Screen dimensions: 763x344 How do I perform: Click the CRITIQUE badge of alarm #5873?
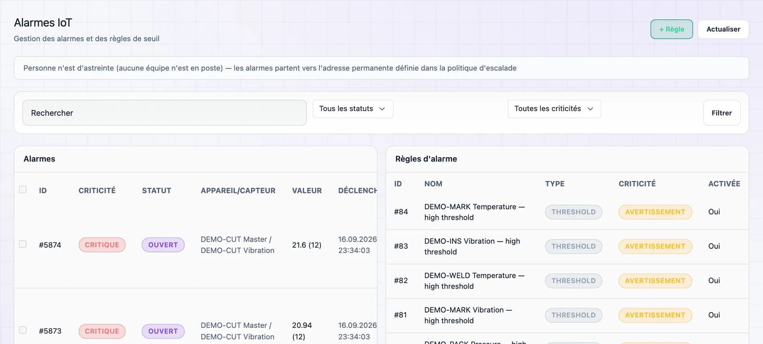pos(102,331)
